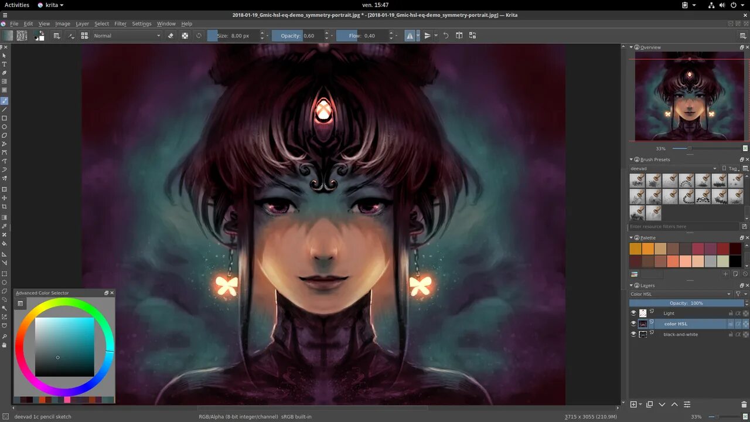Duplicate the current layer
Image resolution: width=750 pixels, height=422 pixels.
pyautogui.click(x=649, y=404)
